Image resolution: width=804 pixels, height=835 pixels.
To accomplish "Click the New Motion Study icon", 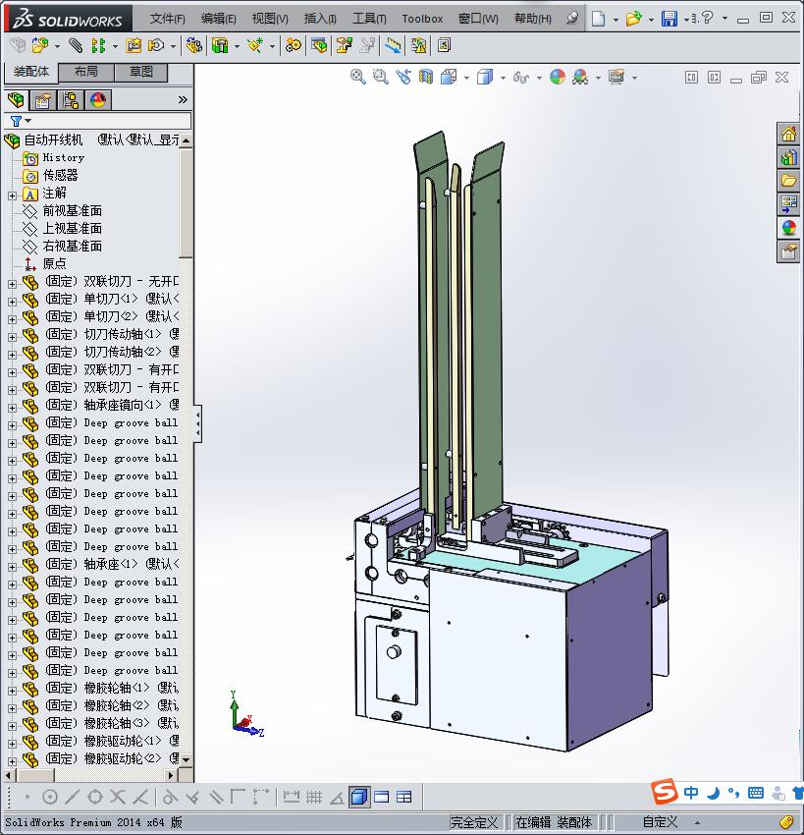I will pos(293,46).
